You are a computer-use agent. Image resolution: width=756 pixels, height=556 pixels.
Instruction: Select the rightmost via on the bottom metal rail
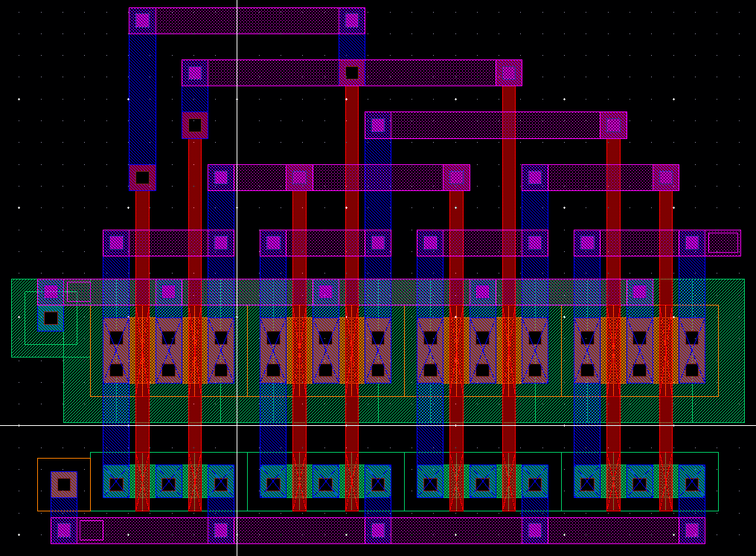click(692, 530)
